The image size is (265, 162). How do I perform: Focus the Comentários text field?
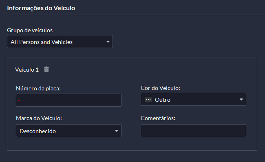pos(193,131)
